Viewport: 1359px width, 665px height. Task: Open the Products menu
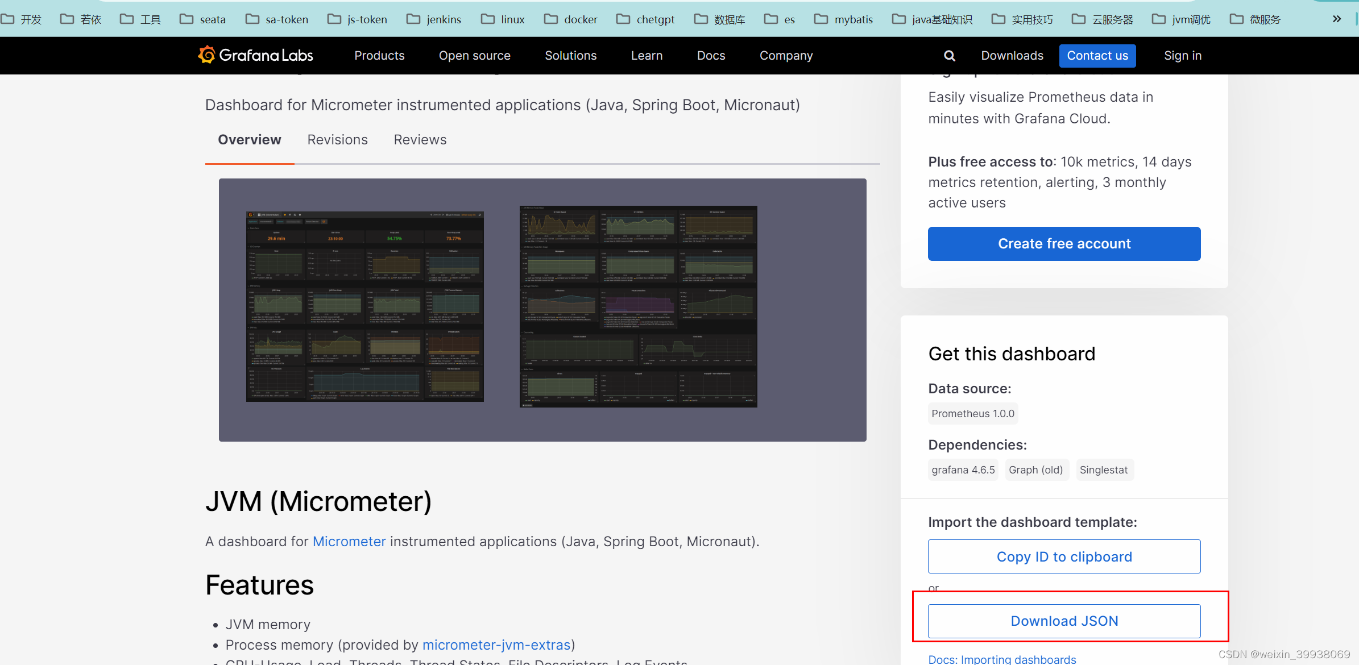click(x=379, y=56)
